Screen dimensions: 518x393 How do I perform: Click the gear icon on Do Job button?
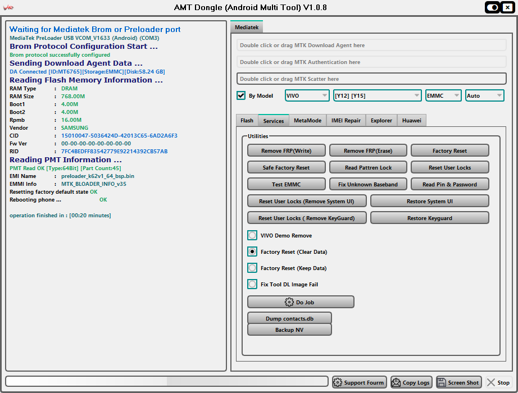[289, 302]
